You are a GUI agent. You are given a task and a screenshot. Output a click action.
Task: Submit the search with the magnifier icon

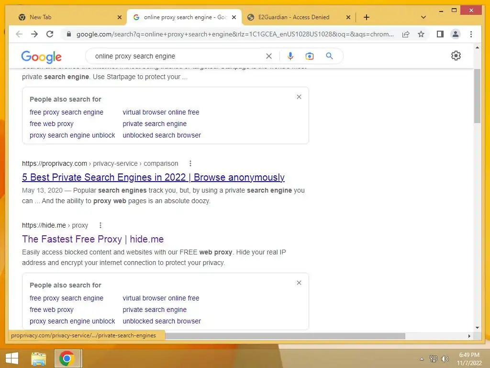click(x=329, y=56)
